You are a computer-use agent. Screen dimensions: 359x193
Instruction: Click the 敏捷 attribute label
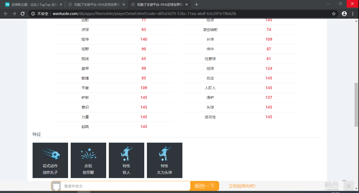(85, 78)
